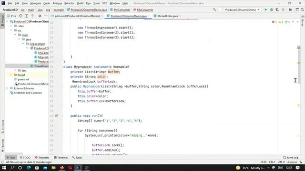Viewport: 305px width, 171px height.
Task: Click the Build Project hammer icon
Action: tap(214, 9)
